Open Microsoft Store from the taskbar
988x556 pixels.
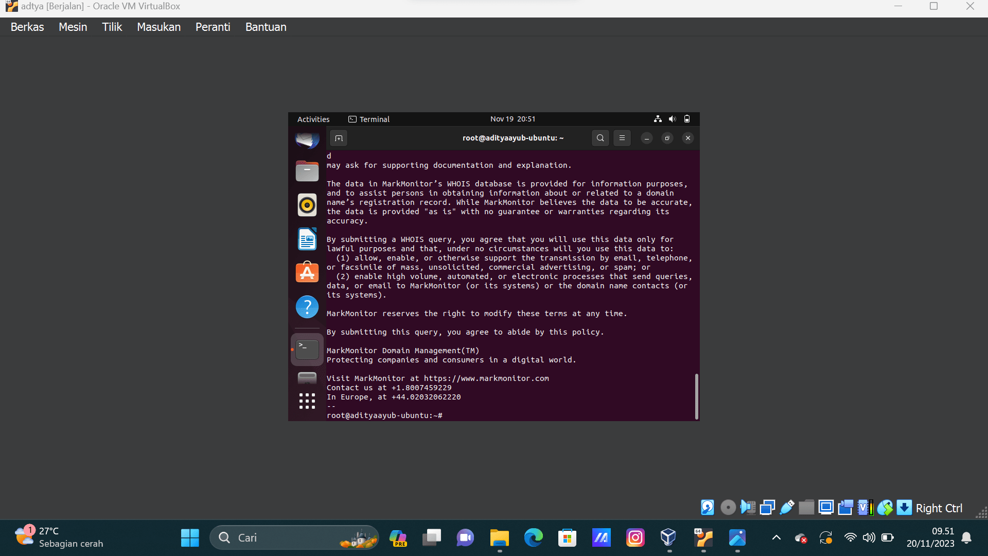(x=567, y=537)
